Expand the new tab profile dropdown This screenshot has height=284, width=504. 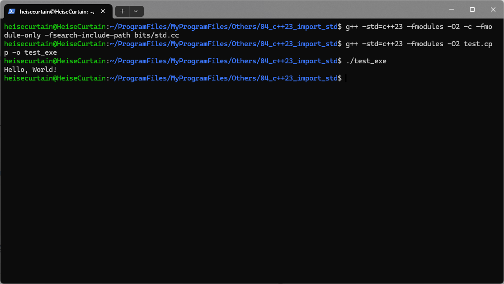(x=136, y=11)
